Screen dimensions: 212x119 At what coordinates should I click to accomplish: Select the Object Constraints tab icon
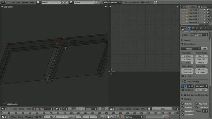tap(205, 28)
